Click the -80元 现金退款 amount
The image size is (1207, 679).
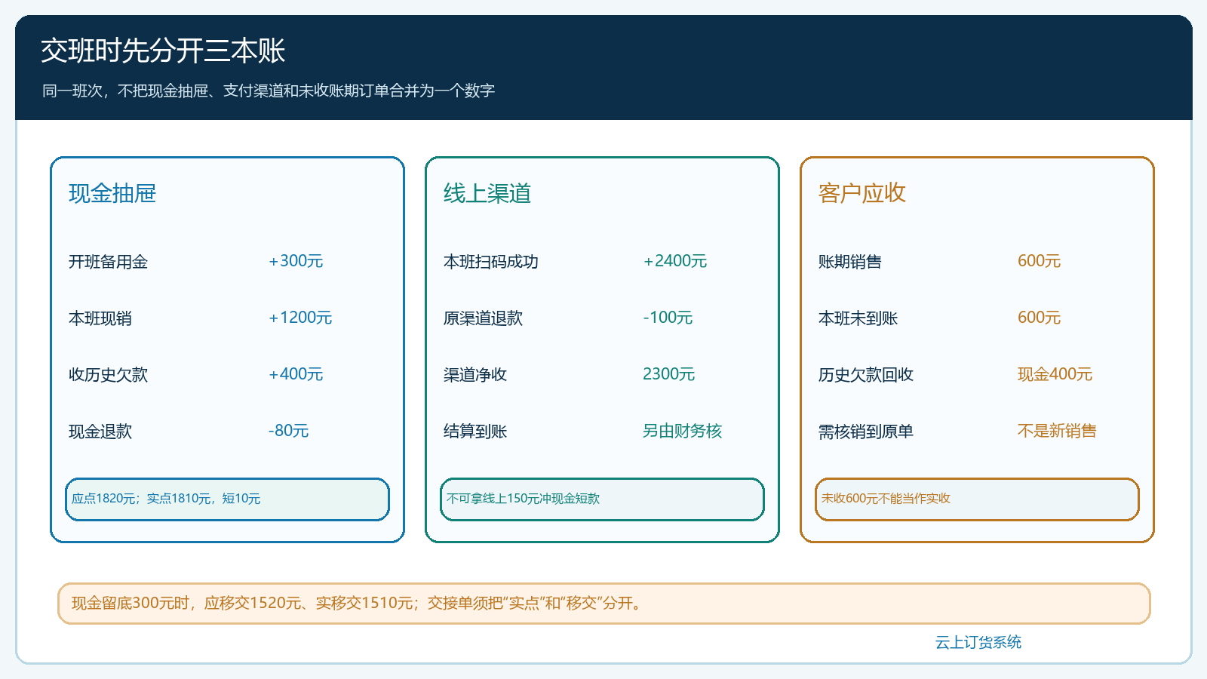click(289, 431)
